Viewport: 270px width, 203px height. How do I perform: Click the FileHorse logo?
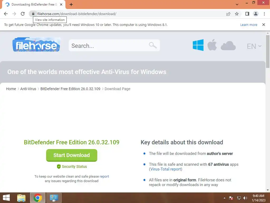pos(36,44)
